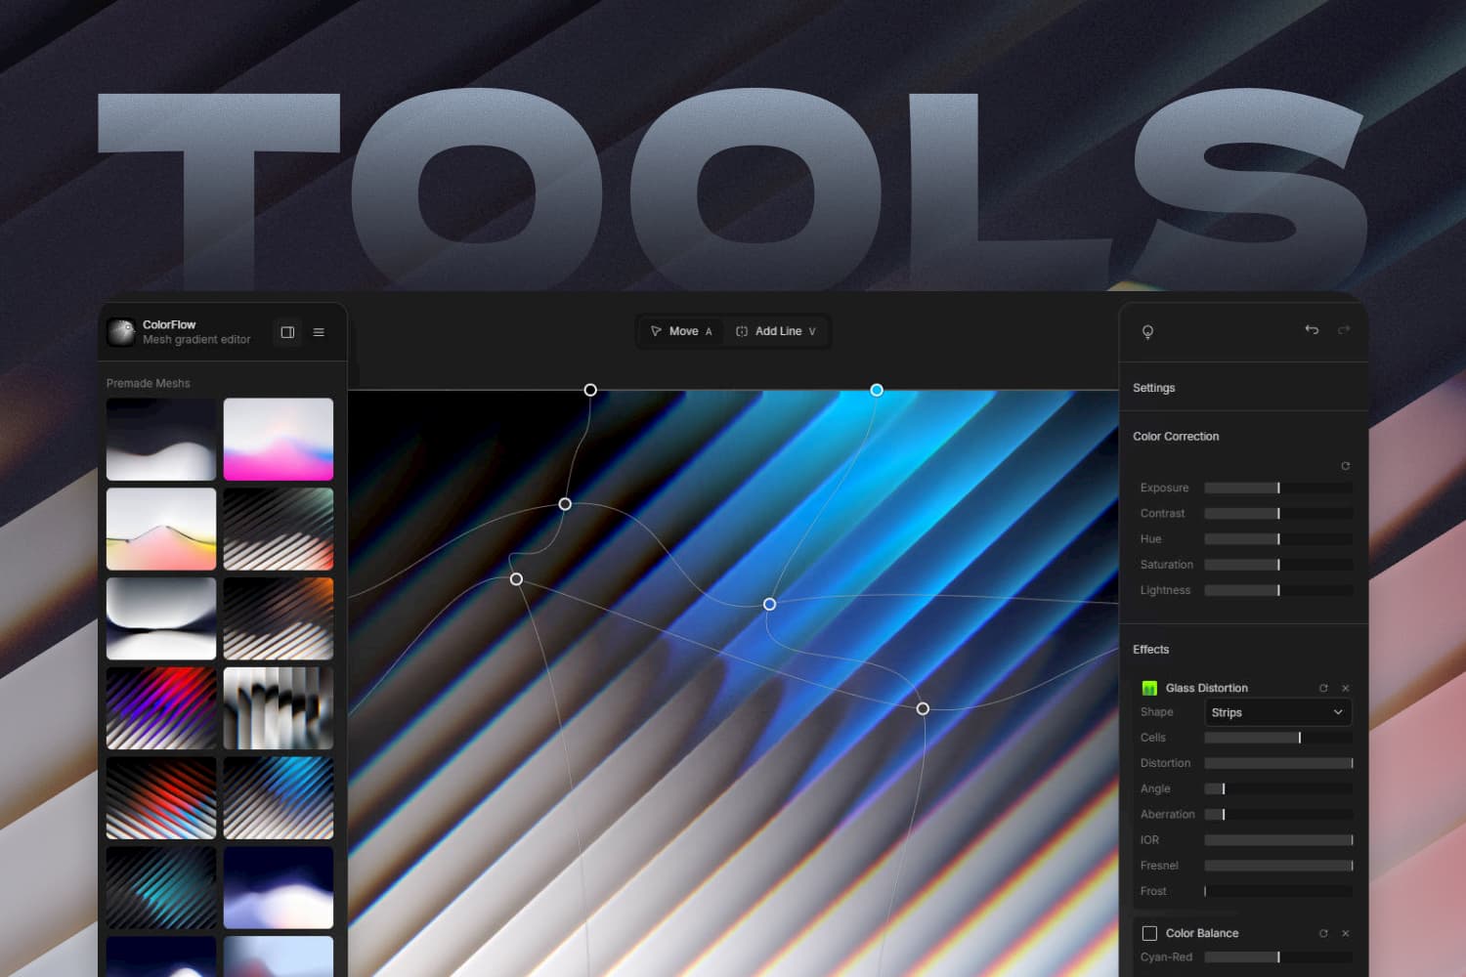Select the blue diagonal striped premade mesh
Viewport: 1466px width, 977px height.
coord(279,798)
